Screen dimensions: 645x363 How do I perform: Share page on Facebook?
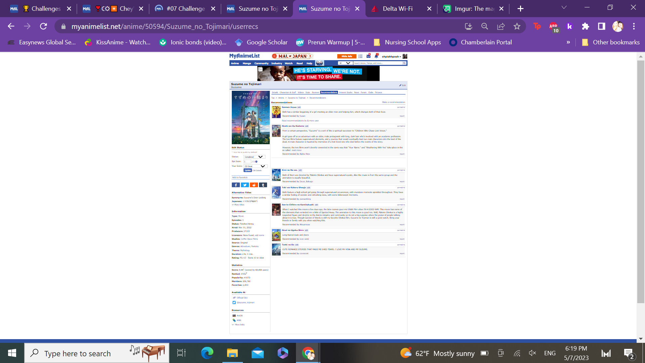tap(236, 185)
